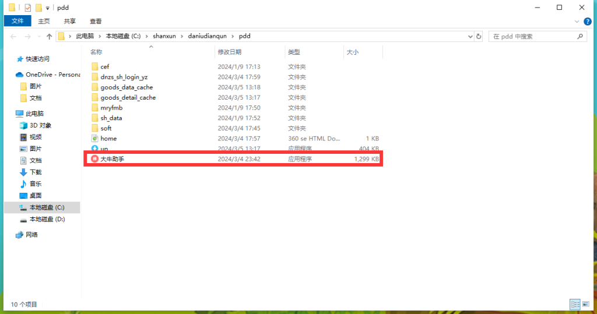Click the Back navigation arrow
Viewport: 597px width, 314px height.
(13, 37)
